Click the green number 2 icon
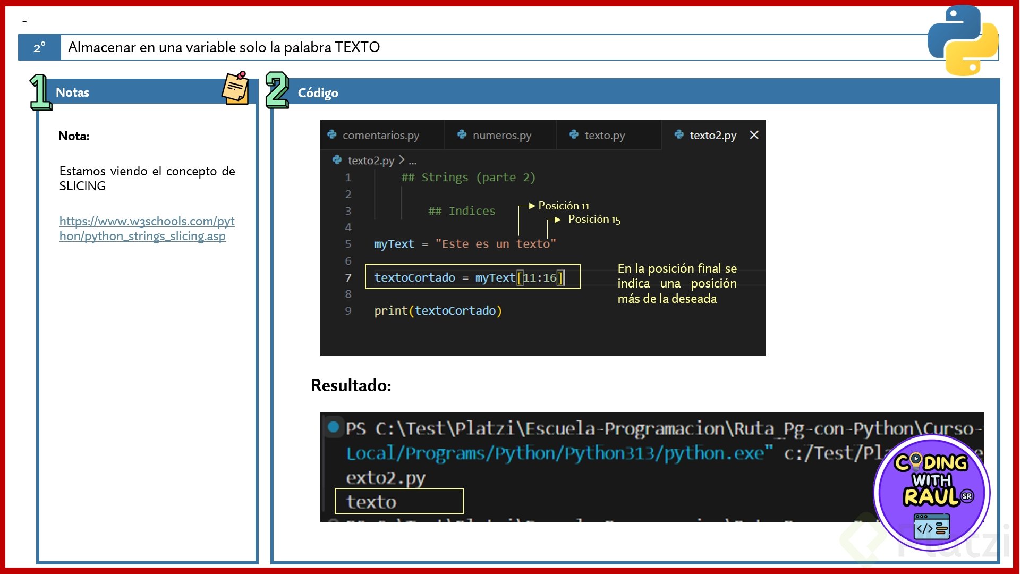1020x574 pixels. (x=277, y=90)
